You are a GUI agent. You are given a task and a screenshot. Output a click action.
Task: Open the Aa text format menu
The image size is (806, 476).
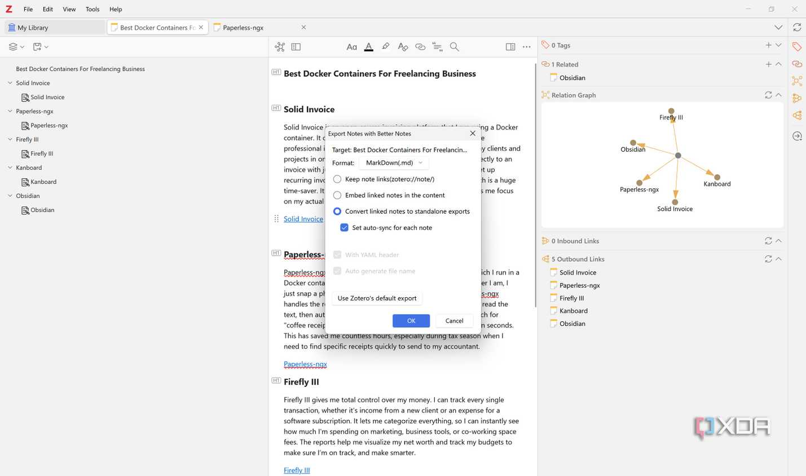[352, 47]
